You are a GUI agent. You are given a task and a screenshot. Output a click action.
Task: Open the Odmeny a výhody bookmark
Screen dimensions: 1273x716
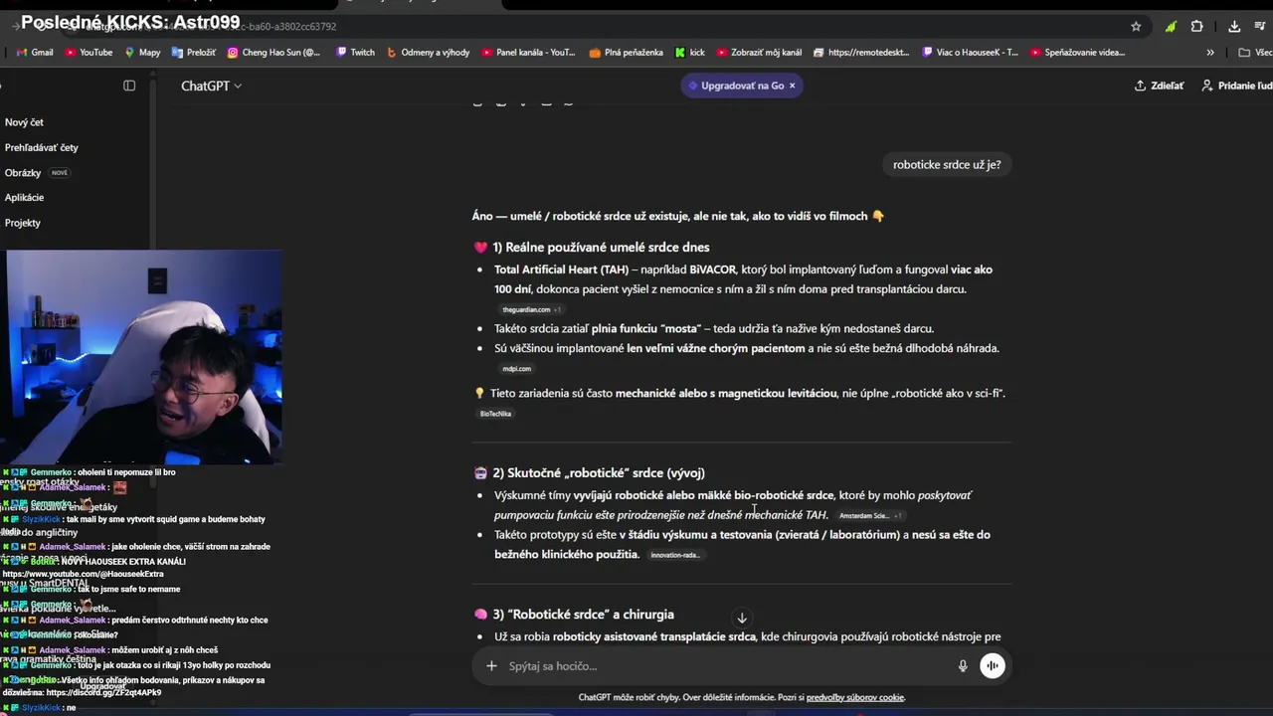tap(429, 52)
